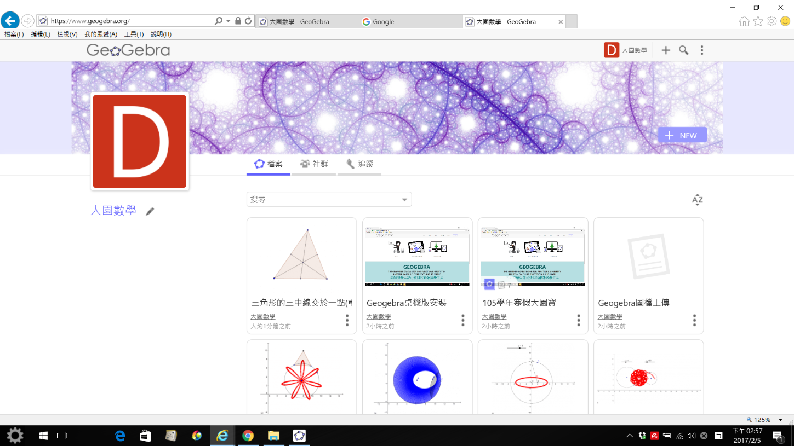
Task: Open the search magnifier in GeoGebra header
Action: pyautogui.click(x=684, y=50)
